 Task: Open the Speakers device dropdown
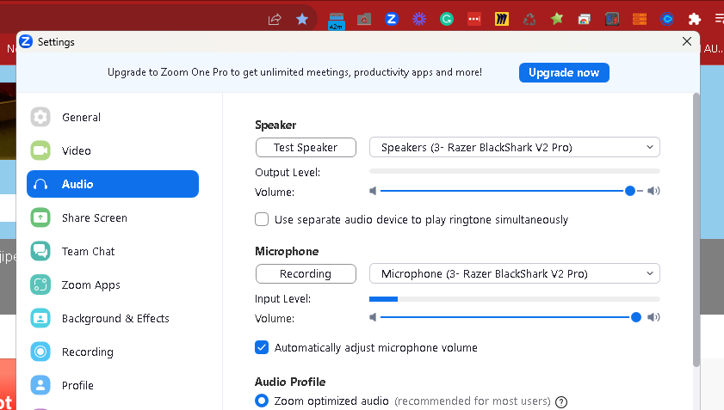[x=514, y=148]
